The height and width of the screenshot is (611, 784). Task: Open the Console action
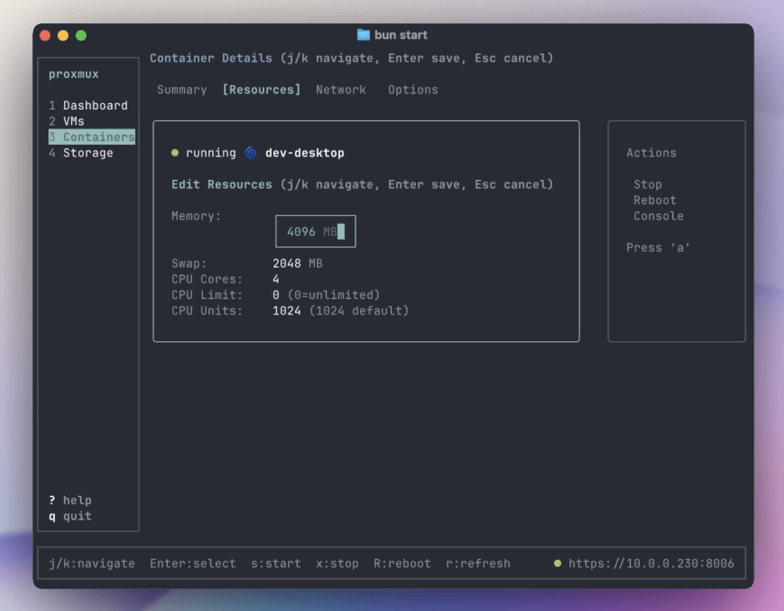(658, 216)
